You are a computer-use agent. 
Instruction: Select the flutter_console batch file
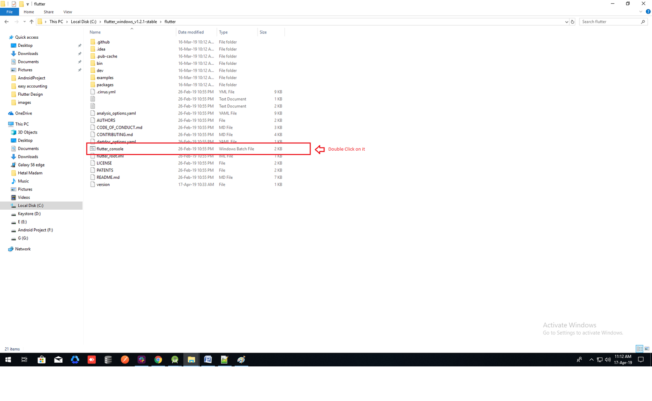click(x=110, y=149)
